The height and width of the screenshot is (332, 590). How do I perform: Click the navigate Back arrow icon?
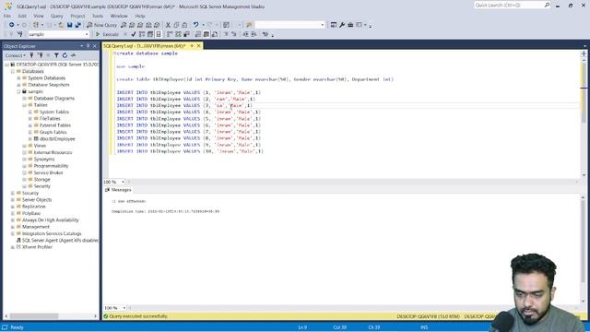click(x=12, y=25)
